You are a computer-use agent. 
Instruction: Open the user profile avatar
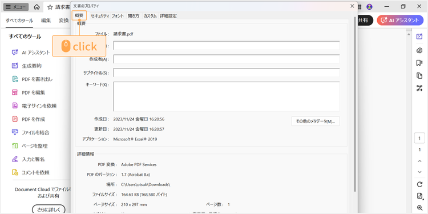tap(369, 7)
